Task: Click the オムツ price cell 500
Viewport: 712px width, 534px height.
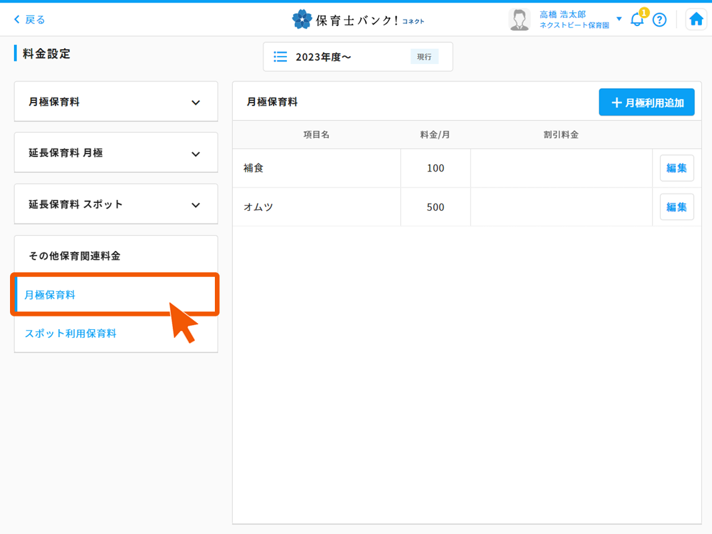Action: tap(435, 207)
